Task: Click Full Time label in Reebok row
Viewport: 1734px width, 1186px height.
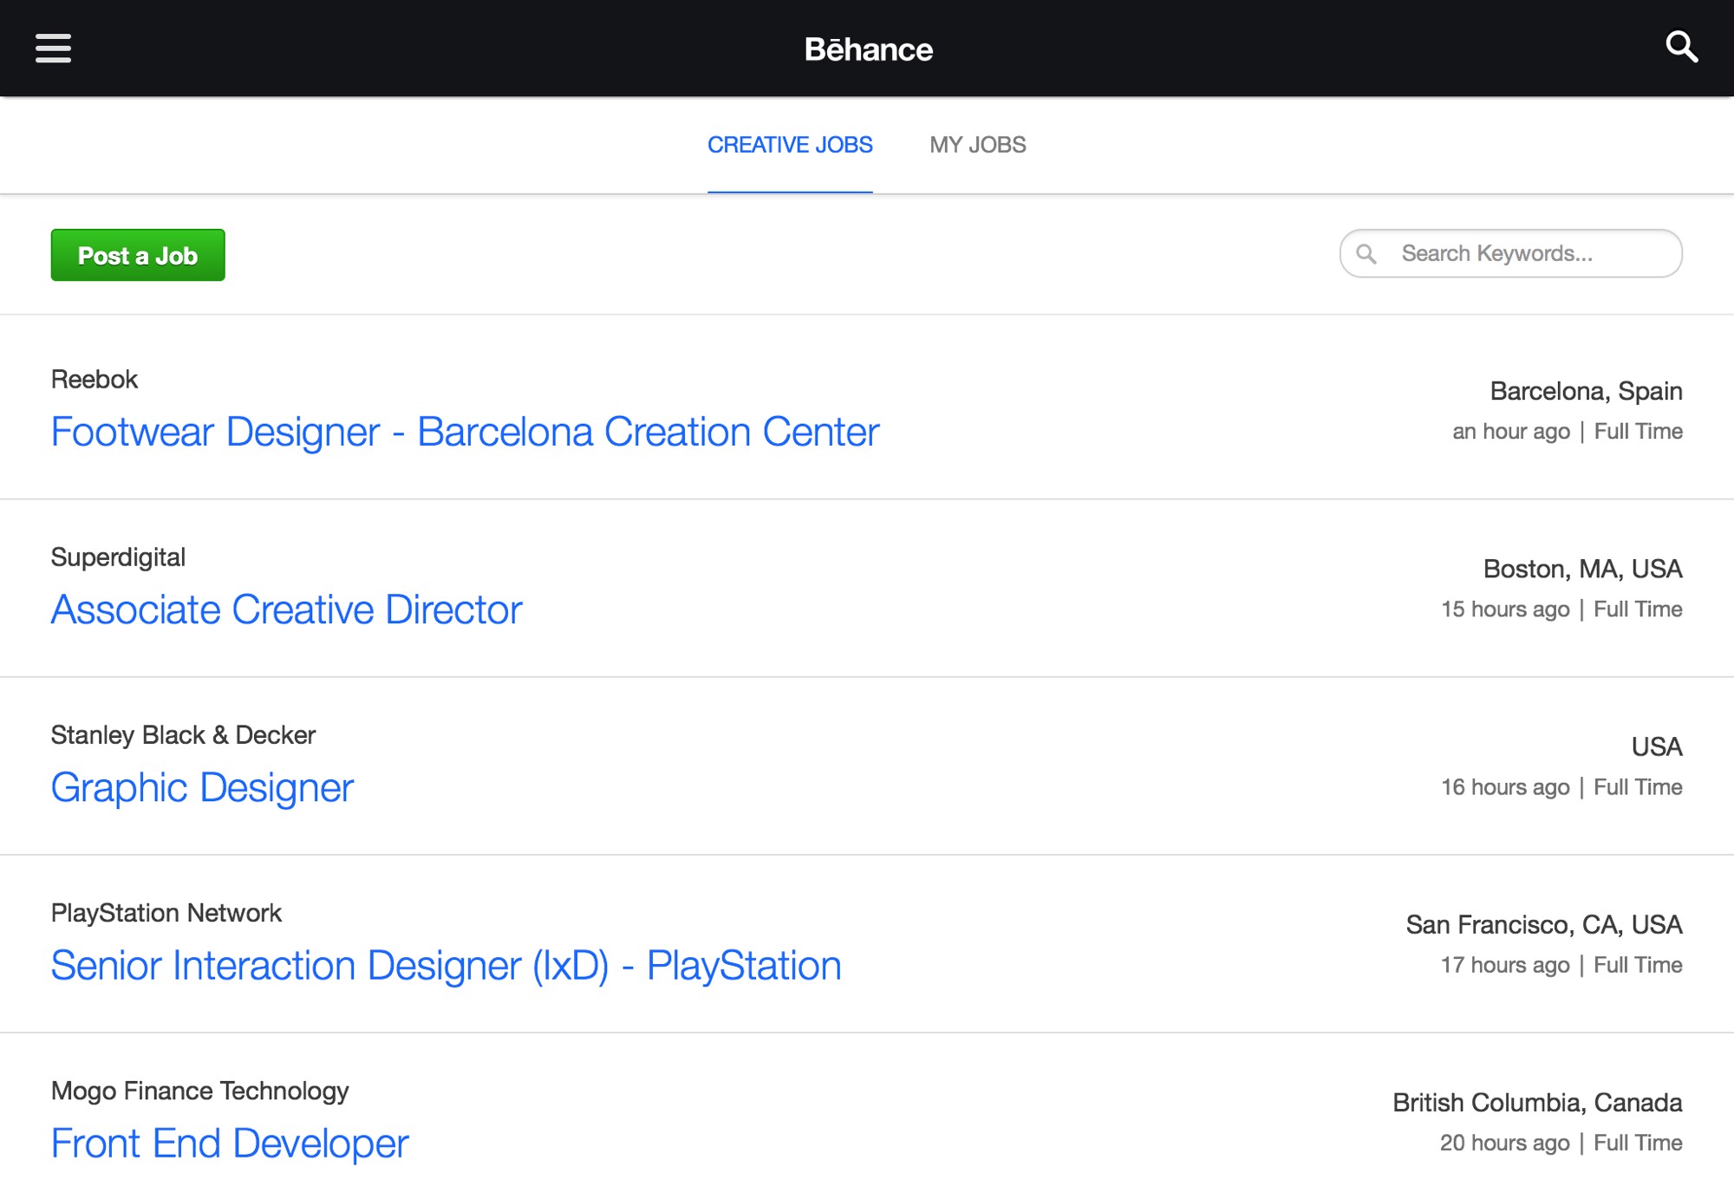Action: 1639,431
